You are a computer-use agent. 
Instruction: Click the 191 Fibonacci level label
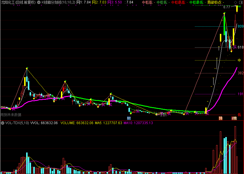tap(241, 94)
